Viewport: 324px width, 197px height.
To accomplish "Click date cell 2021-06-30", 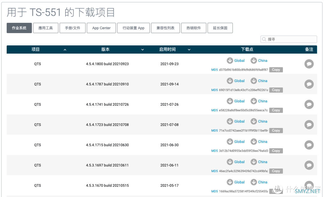I will click(169, 145).
